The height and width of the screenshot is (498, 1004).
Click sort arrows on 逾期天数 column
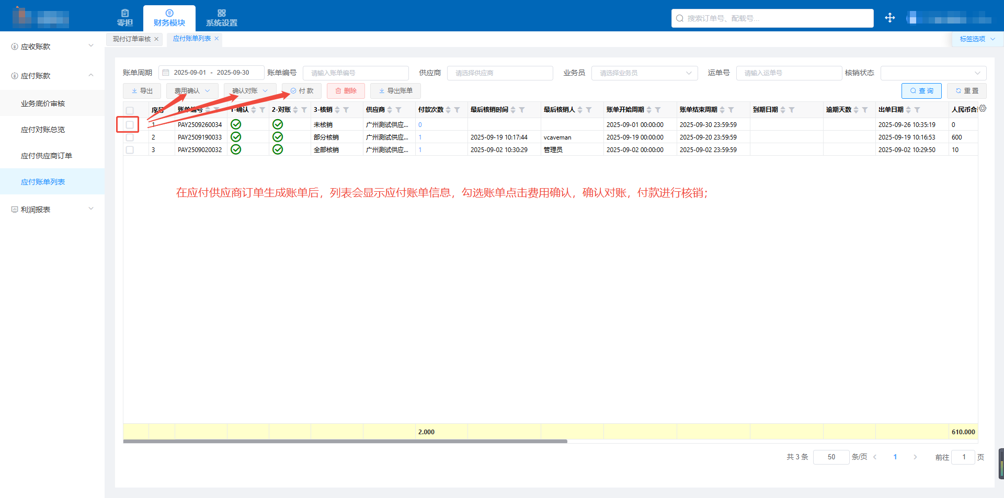click(856, 110)
